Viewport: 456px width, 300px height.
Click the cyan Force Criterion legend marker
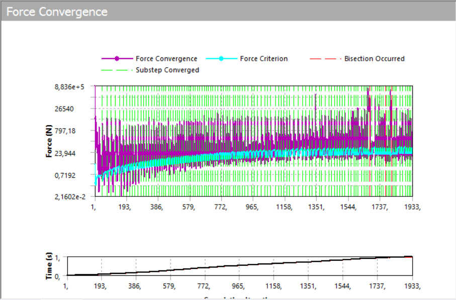tap(221, 59)
